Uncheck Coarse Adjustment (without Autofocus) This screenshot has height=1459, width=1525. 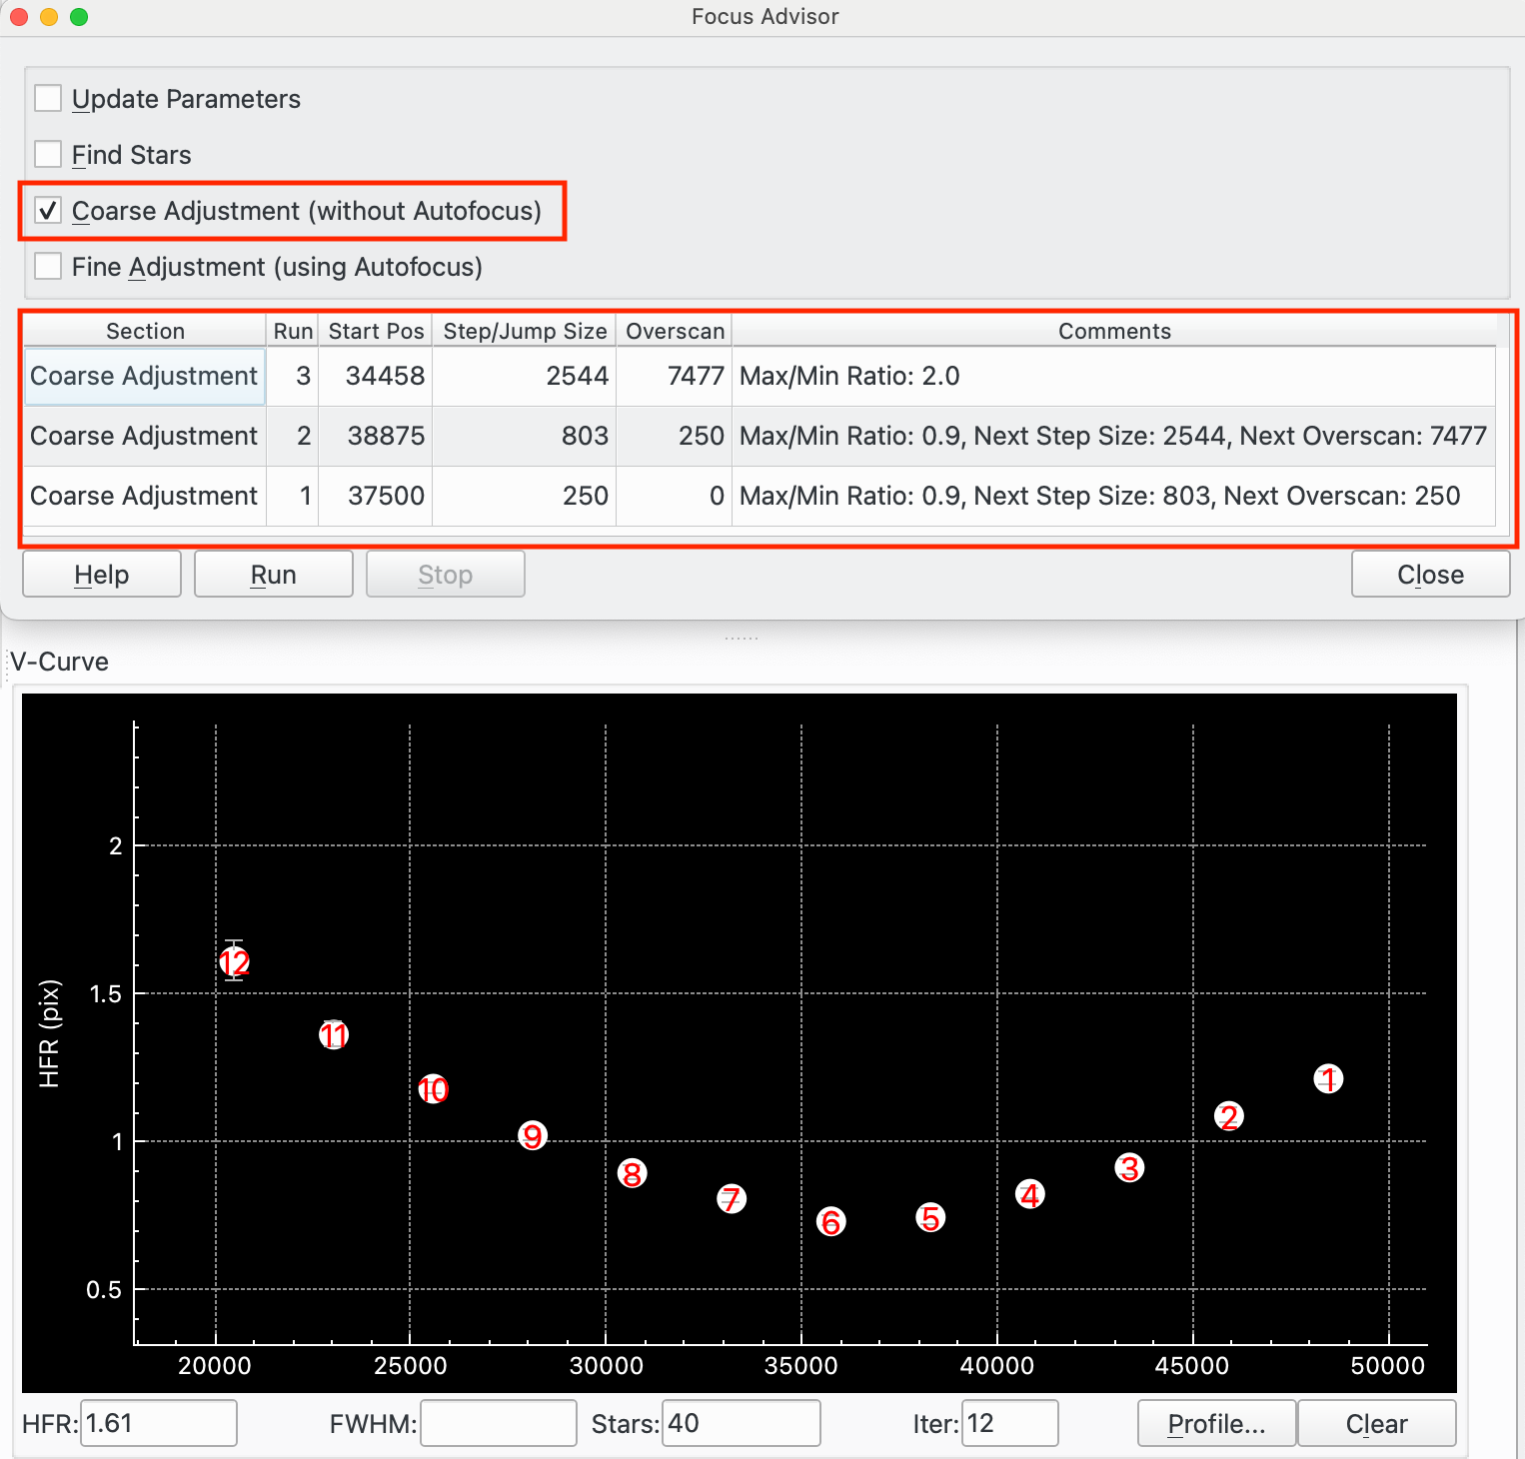click(48, 211)
